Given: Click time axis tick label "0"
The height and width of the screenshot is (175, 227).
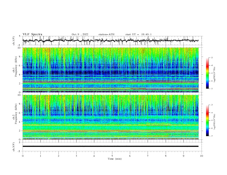Looking at the screenshot, I should (23, 156).
